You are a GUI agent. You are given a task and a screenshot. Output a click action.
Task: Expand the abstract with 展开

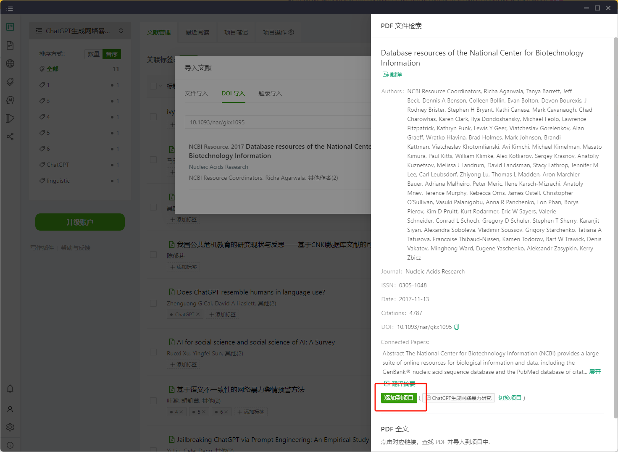[595, 372]
